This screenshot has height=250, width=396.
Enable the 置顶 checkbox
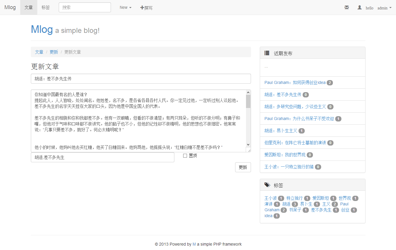[185, 156]
